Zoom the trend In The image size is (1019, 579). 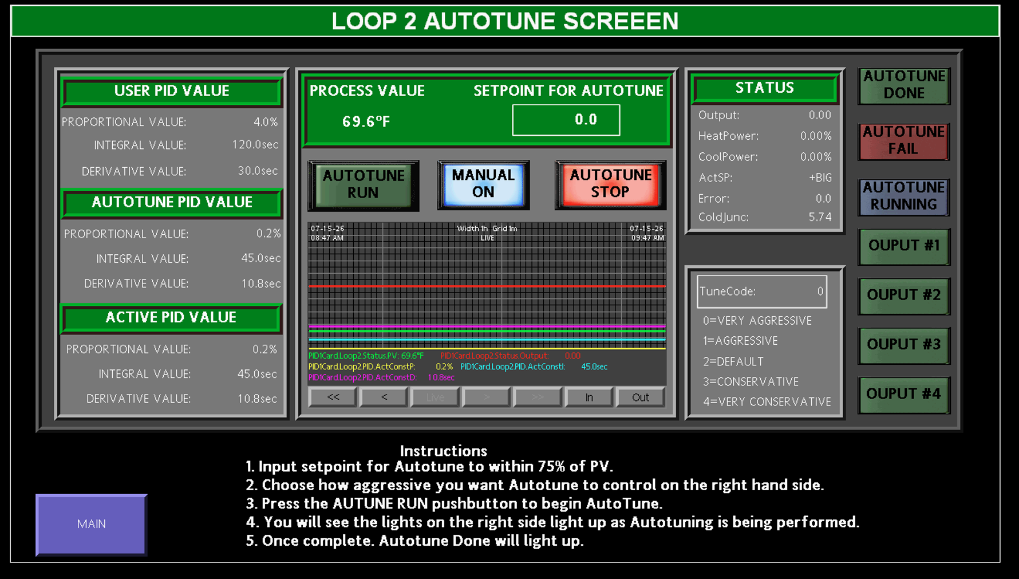(589, 397)
